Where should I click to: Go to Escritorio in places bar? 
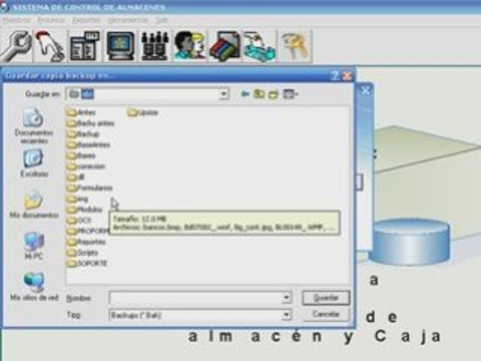[34, 163]
